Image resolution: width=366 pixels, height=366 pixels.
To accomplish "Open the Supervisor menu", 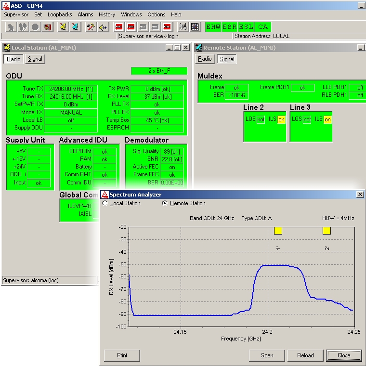I will [16, 14].
